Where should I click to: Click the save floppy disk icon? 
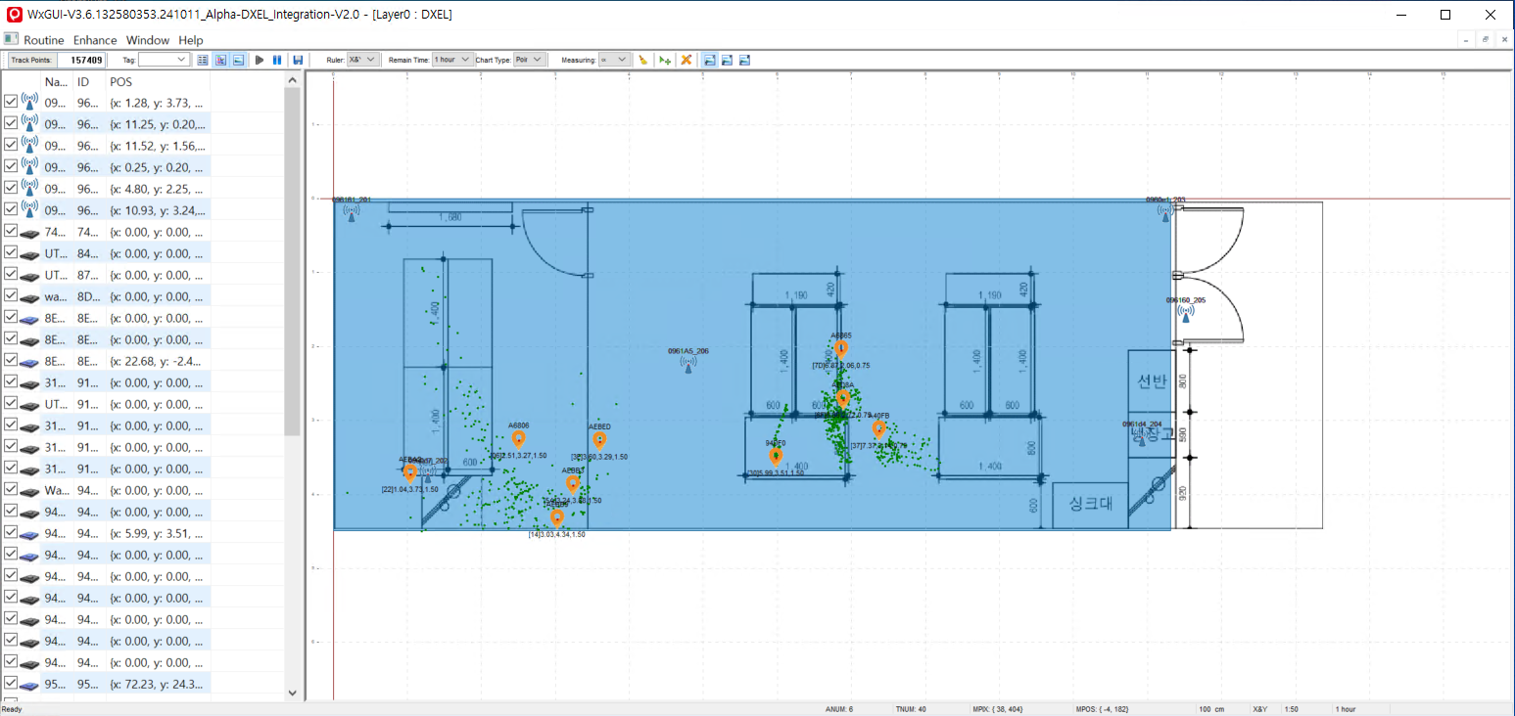coord(298,60)
